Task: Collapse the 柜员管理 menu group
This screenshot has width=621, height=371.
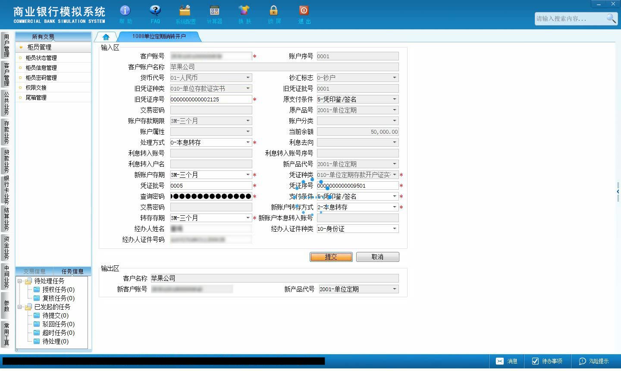Action: pyautogui.click(x=21, y=47)
